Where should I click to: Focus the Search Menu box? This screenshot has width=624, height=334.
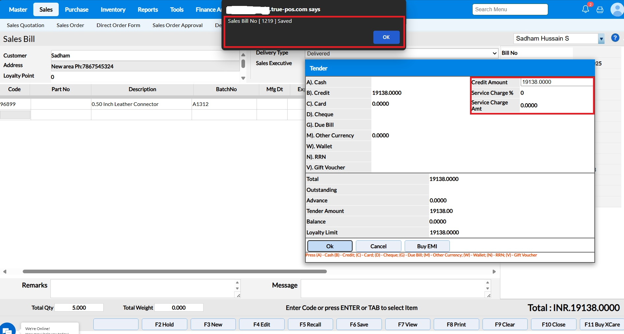point(510,10)
